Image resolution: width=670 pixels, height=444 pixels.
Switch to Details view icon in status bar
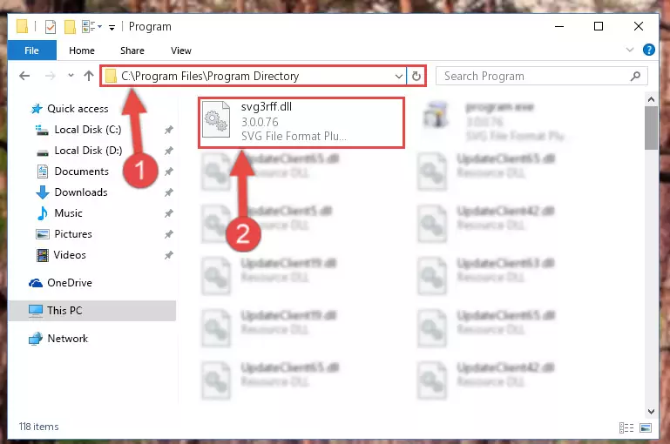pos(626,427)
